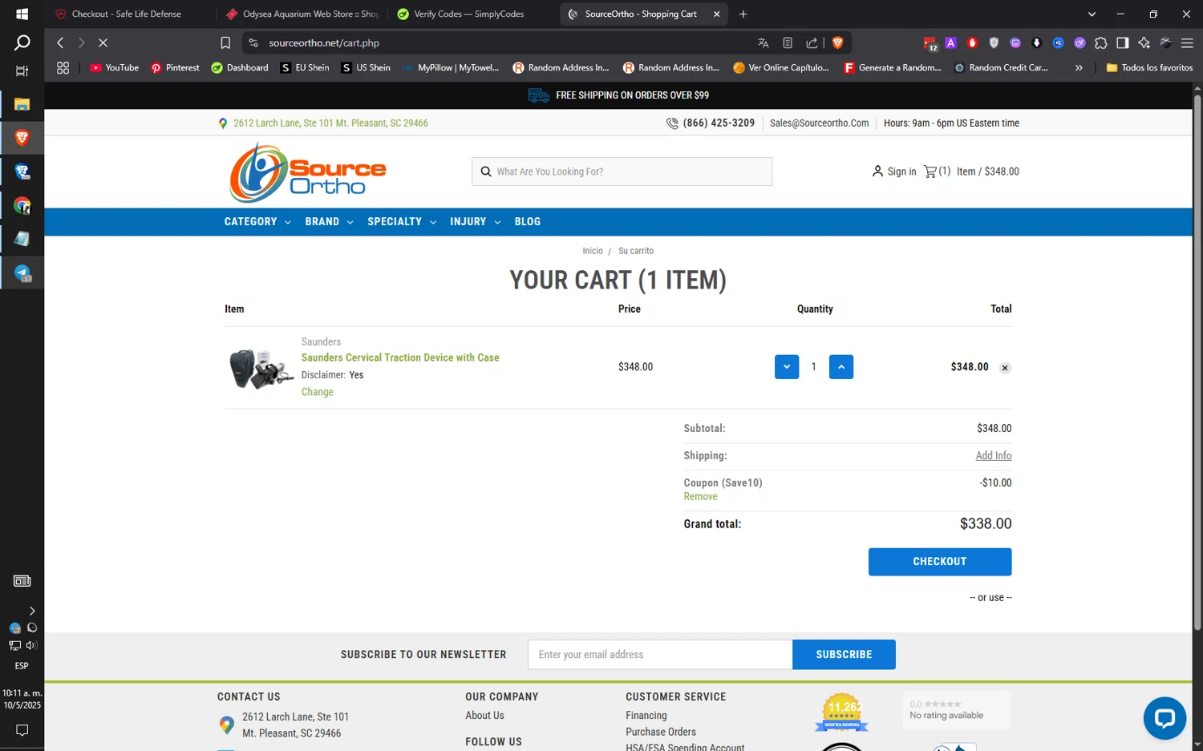Click the map pin icon beside header address
Image resolution: width=1203 pixels, height=751 pixels.
click(x=223, y=123)
